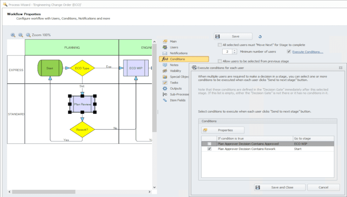Click the Go to stage column header
This screenshot has width=347, height=197.
[313, 139]
